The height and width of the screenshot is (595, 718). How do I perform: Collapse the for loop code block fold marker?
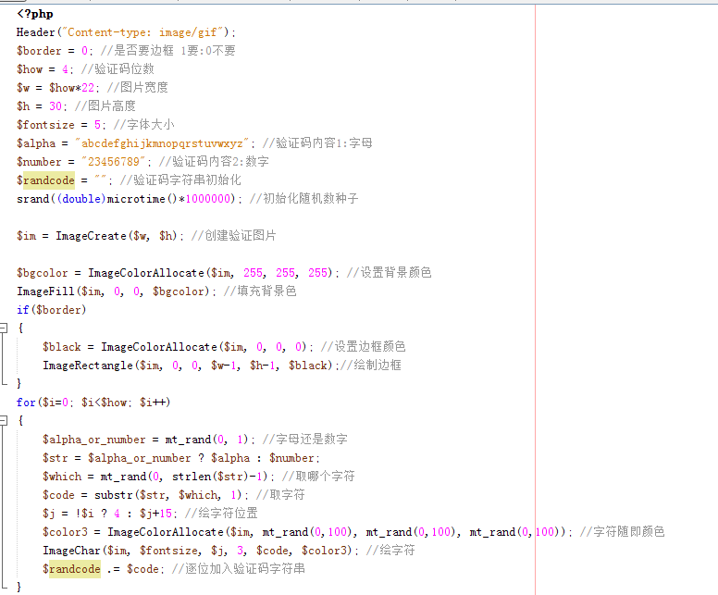(x=3, y=420)
